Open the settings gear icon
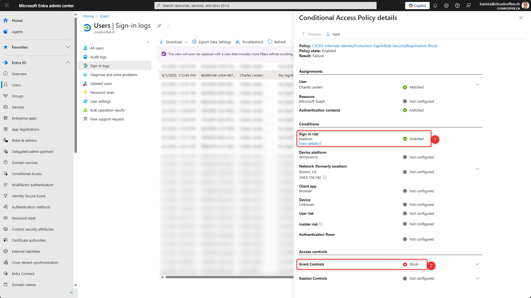This screenshot has height=298, width=531. pos(446,6)
